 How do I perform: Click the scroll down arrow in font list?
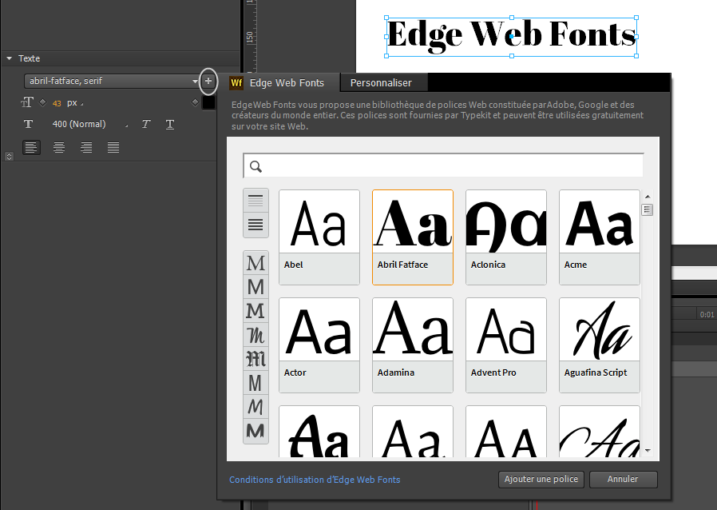pyautogui.click(x=648, y=451)
